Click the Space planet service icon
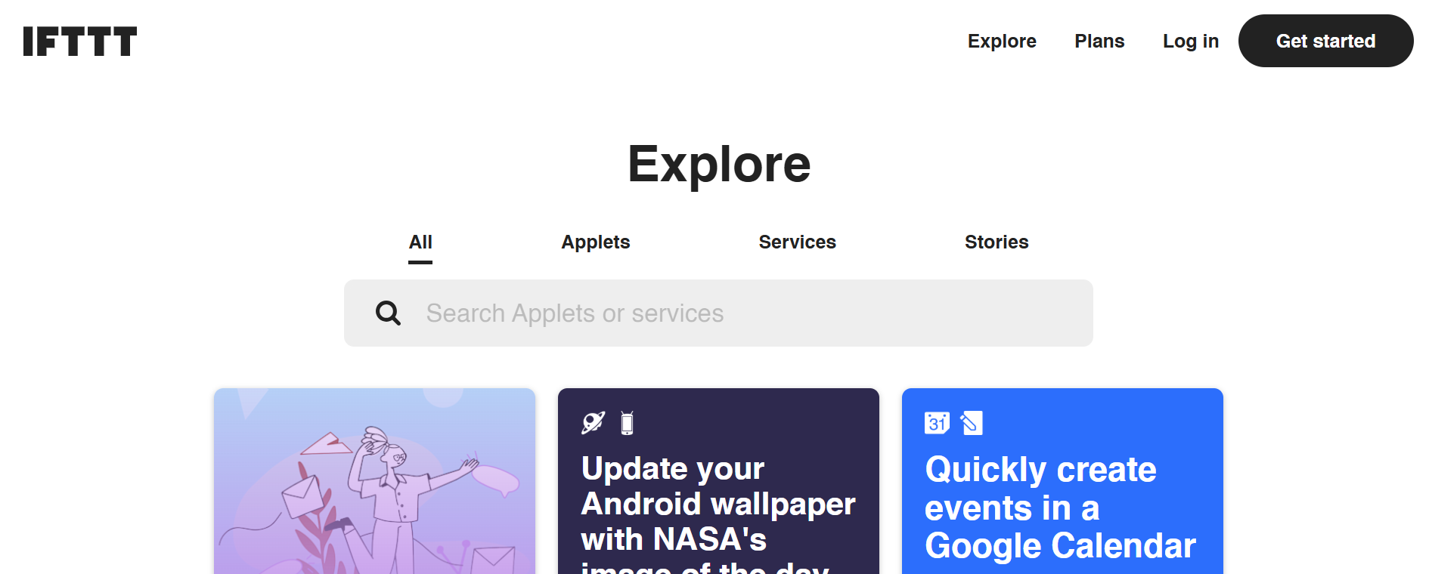Screen dimensions: 1429x574 [x=593, y=423]
